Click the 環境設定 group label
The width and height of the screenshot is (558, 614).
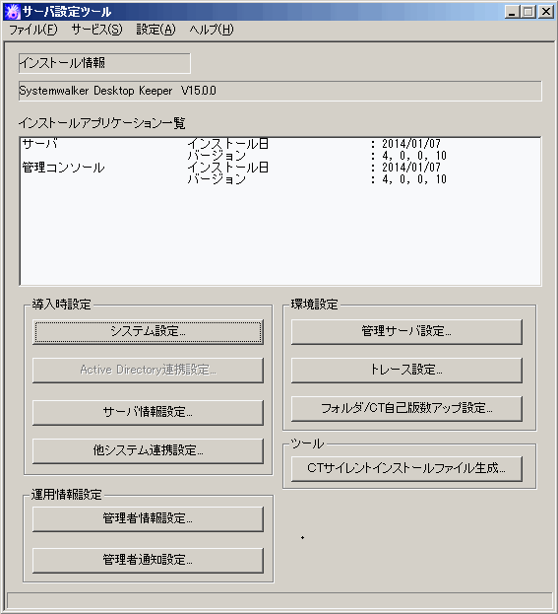tap(314, 305)
